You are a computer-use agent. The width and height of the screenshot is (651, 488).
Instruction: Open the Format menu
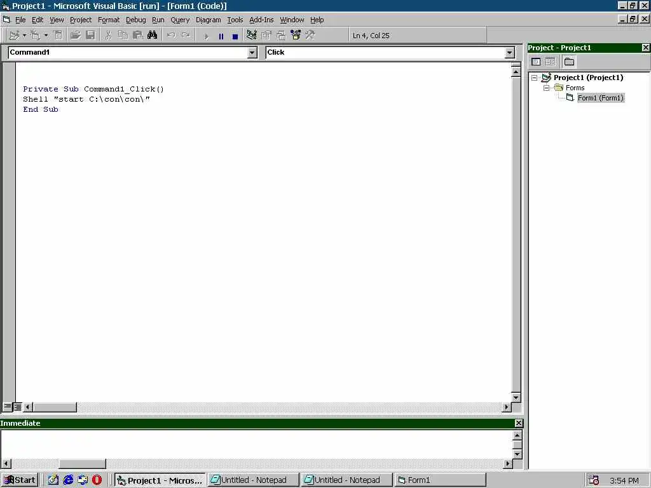(x=109, y=20)
